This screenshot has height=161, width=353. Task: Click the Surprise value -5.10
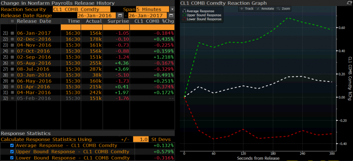coord(122,75)
